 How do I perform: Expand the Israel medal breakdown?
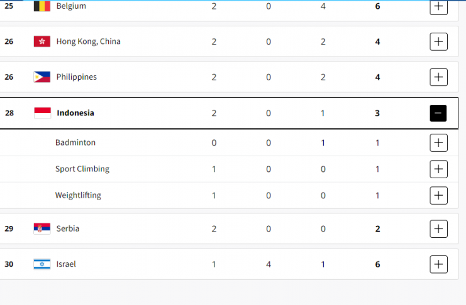coord(438,264)
